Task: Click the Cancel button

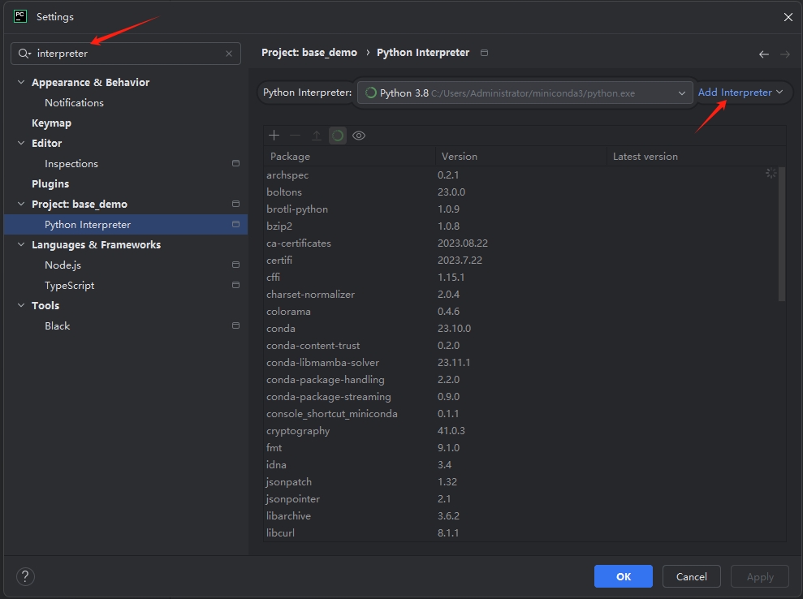Action: tap(691, 576)
